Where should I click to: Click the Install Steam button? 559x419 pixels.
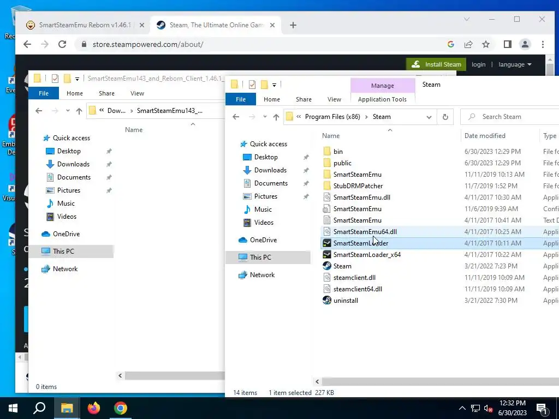point(436,64)
